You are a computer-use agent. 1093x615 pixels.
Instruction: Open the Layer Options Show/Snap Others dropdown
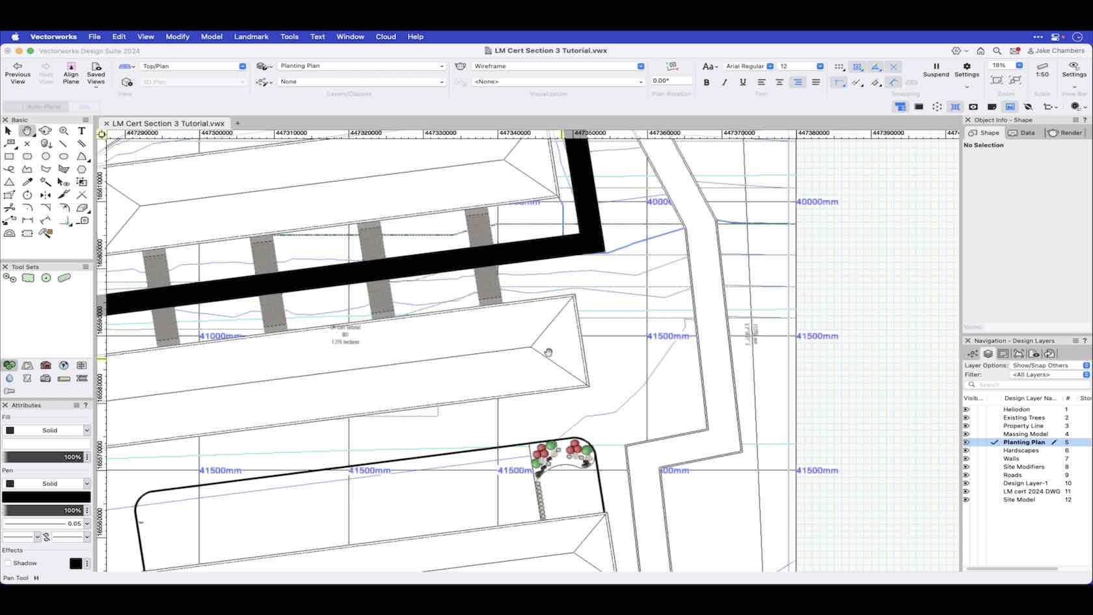[x=1050, y=365]
